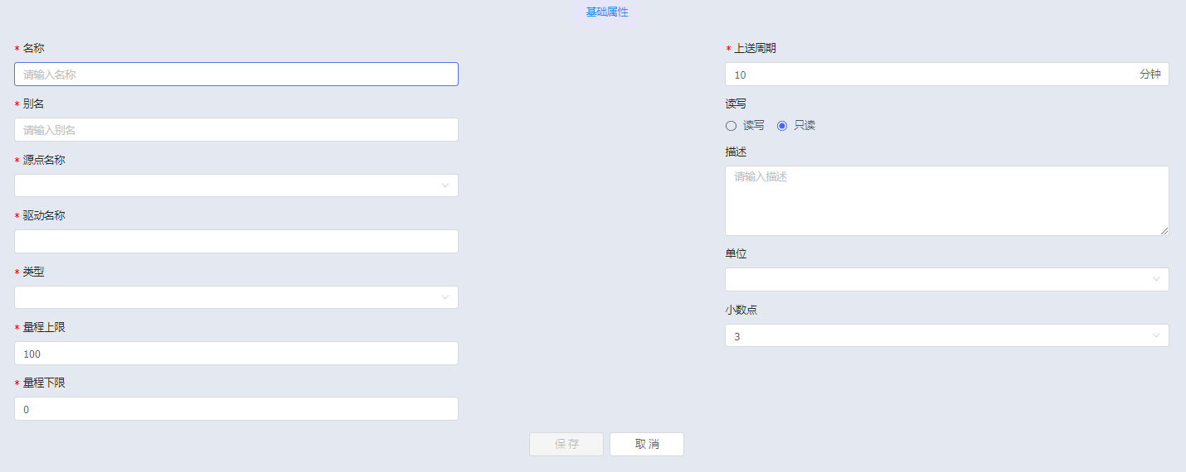Expand the 小数点 dropdown
Screen dimensions: 1186x472
(x=946, y=335)
